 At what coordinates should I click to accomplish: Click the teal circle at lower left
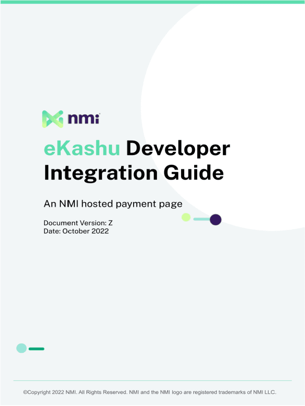(21, 348)
